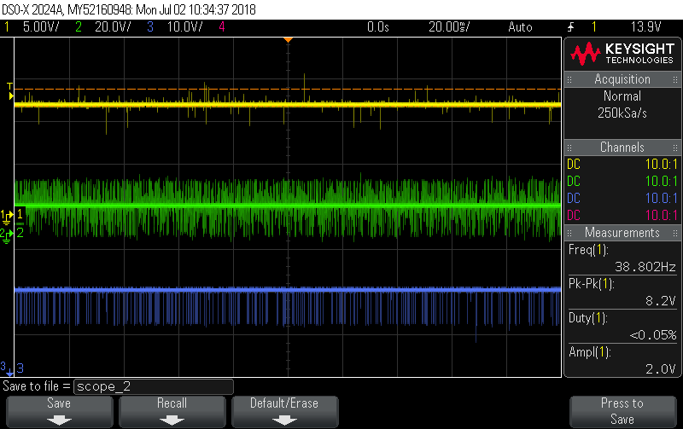Click the yellow DC 10.0:1 channel row
Screen dimensions: 683x429
pyautogui.click(x=622, y=165)
